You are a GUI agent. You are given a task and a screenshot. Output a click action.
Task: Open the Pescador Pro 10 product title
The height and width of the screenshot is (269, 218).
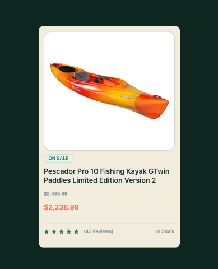(x=106, y=176)
